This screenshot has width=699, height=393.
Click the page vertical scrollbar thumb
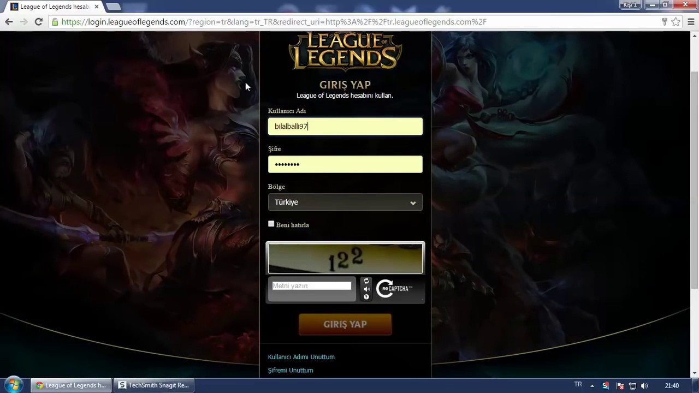(694, 180)
